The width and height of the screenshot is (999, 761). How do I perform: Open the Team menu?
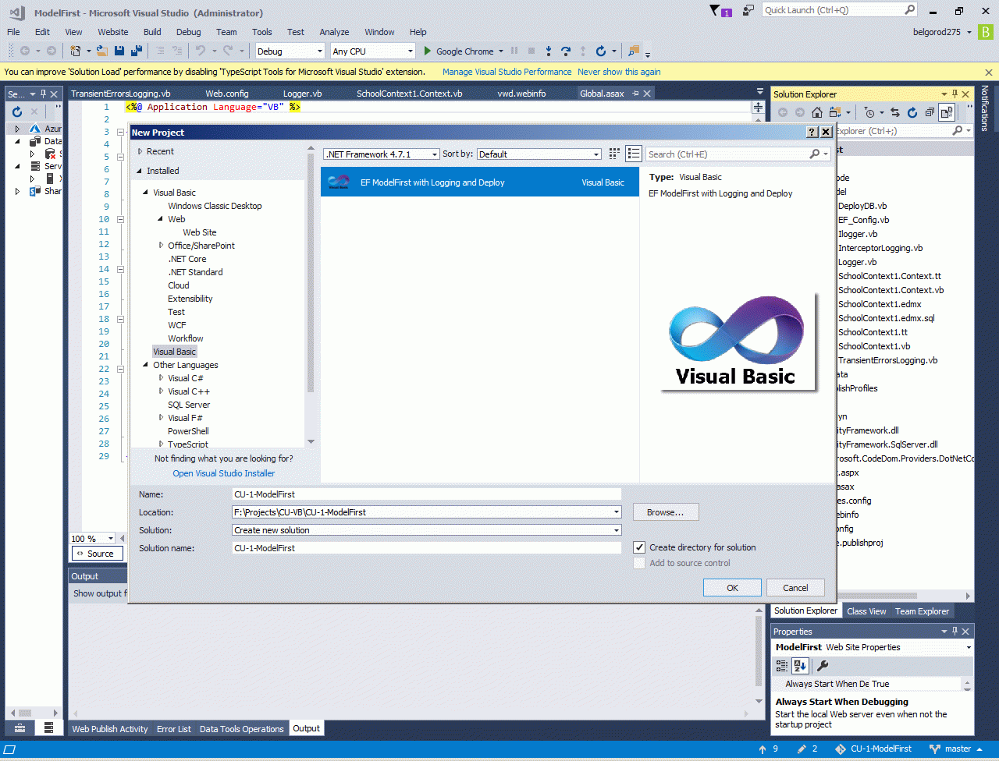226,32
